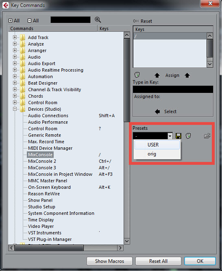Expand Audio Realtime Processing category
The height and width of the screenshot is (271, 222).
pyautogui.click(x=15, y=70)
